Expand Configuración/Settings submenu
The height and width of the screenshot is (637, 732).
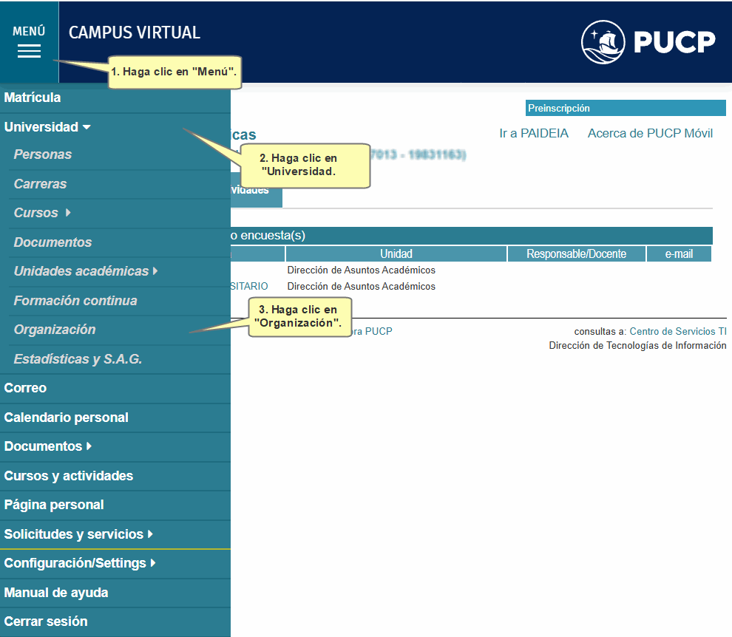(153, 563)
